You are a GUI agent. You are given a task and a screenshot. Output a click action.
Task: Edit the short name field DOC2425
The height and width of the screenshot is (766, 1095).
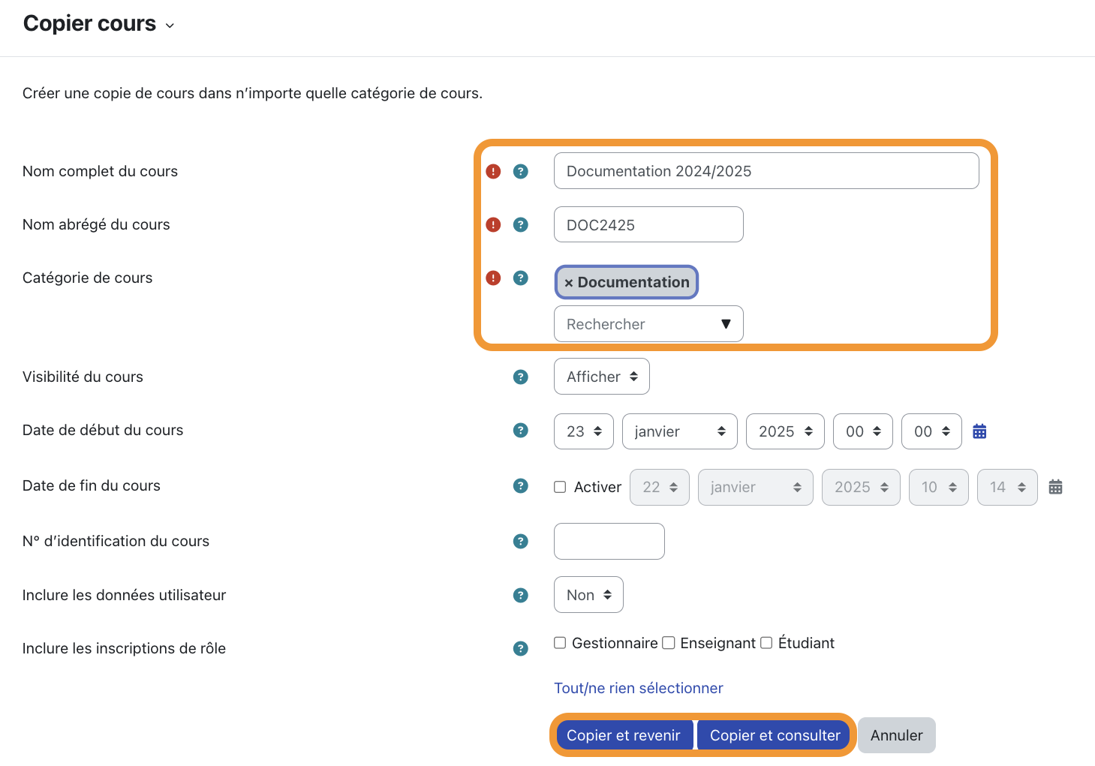(x=648, y=224)
